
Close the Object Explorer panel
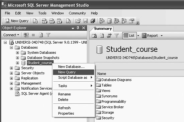(x=84, y=28)
